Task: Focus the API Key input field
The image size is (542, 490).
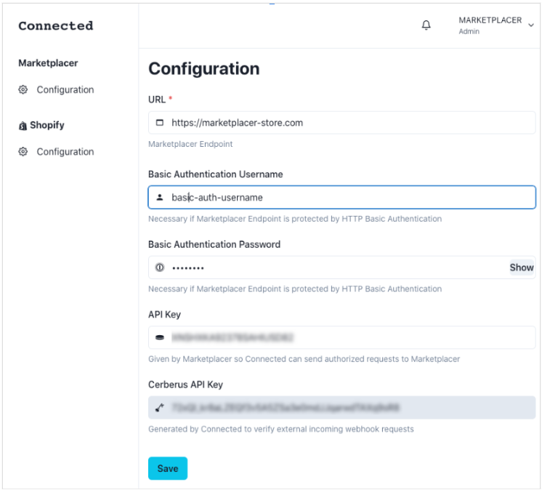Action: (x=342, y=337)
